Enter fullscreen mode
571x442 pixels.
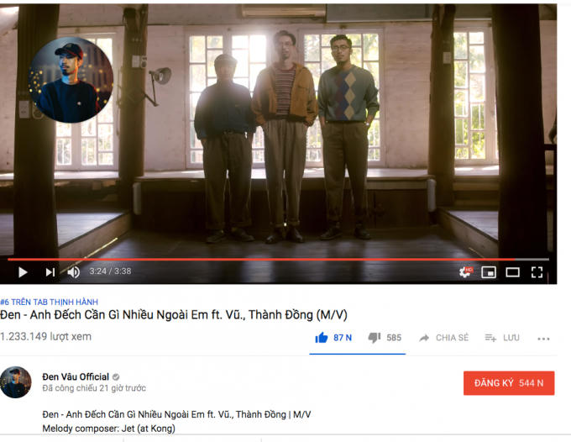[x=537, y=272]
